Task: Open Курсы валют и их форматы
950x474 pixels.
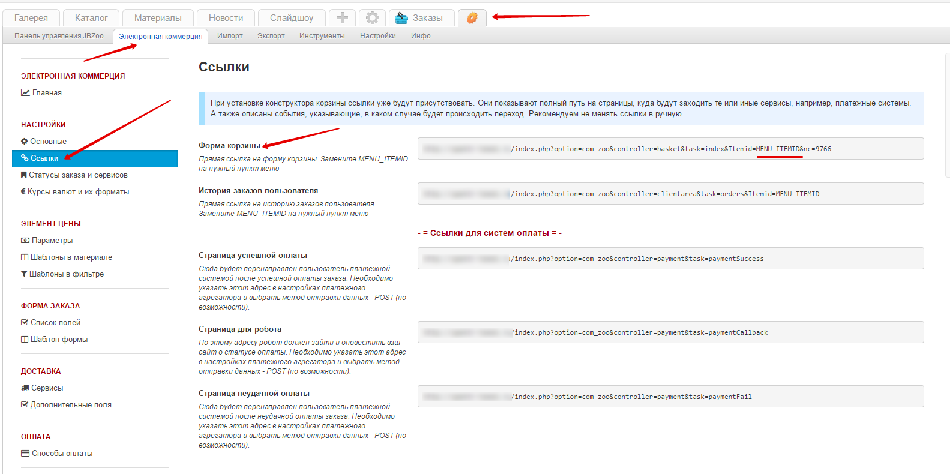Action: [78, 192]
